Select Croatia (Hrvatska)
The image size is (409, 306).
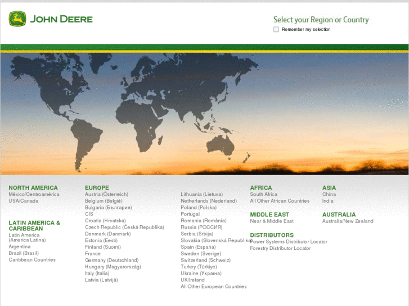tap(105, 221)
